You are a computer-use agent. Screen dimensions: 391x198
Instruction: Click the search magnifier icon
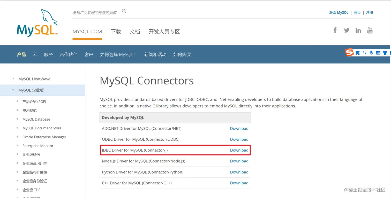tap(124, 11)
